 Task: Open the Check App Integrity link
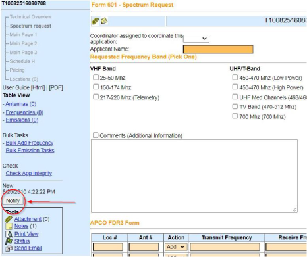click(29, 174)
